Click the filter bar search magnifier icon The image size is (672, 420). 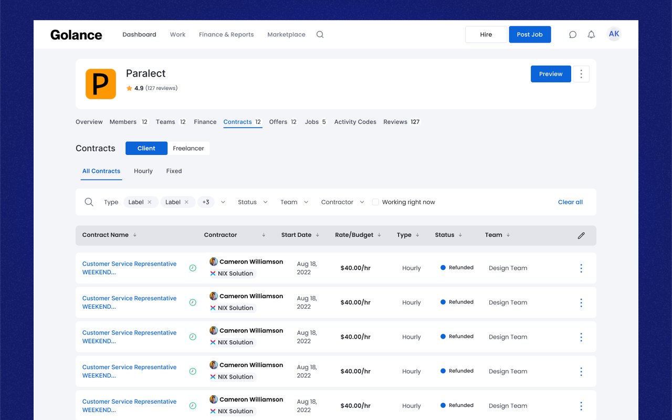tap(89, 202)
